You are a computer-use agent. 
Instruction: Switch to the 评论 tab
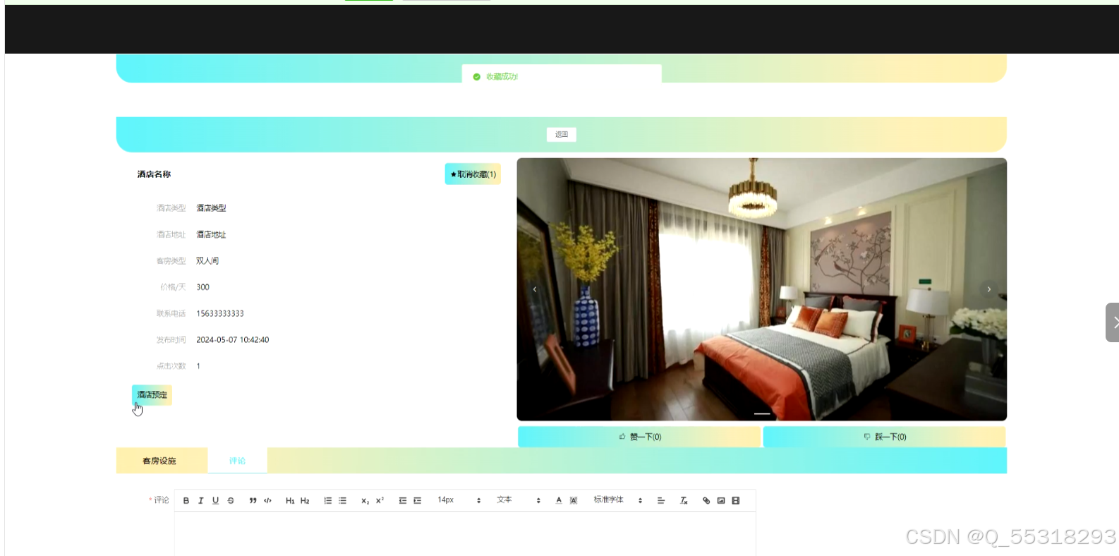pyautogui.click(x=237, y=461)
